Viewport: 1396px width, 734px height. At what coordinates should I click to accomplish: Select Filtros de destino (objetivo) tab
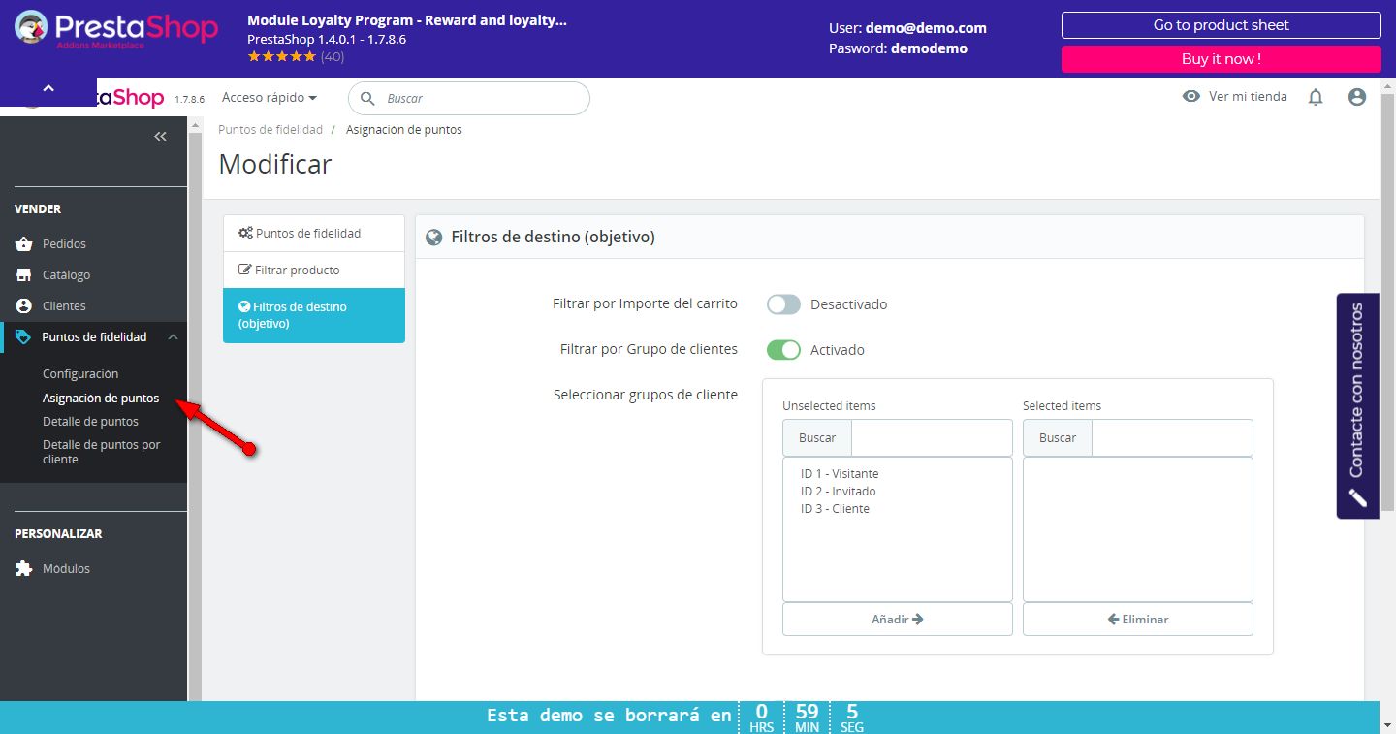(x=314, y=315)
